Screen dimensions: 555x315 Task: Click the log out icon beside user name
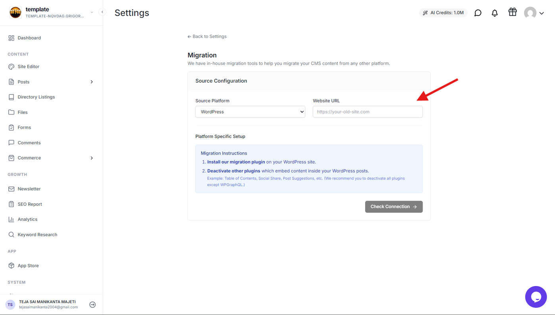point(92,305)
